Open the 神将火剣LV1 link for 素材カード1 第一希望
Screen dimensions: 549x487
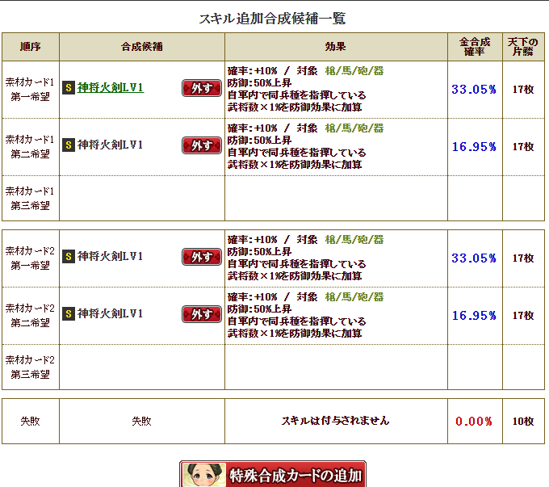point(111,87)
